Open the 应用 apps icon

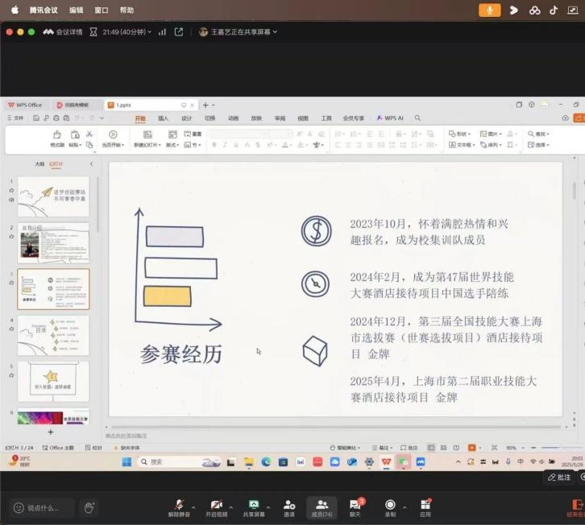(x=425, y=505)
